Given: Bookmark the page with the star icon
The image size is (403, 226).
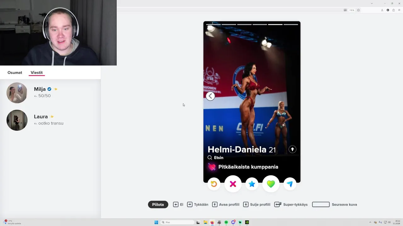Looking at the screenshot, I should point(358,10).
